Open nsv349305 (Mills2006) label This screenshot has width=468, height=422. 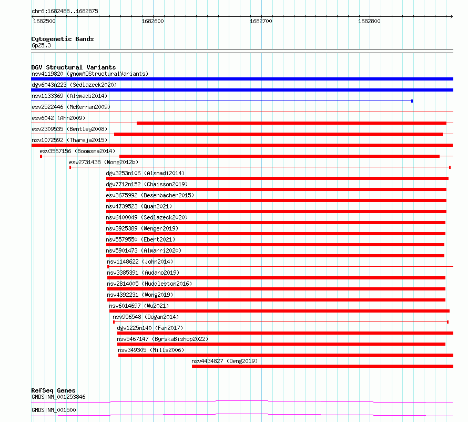coord(151,350)
